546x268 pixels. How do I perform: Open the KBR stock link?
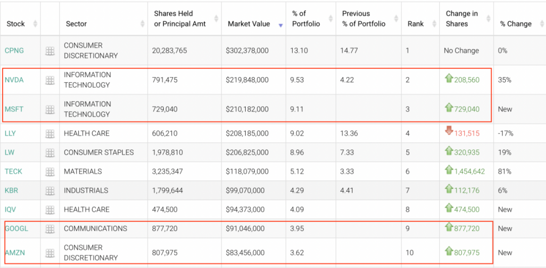point(12,191)
